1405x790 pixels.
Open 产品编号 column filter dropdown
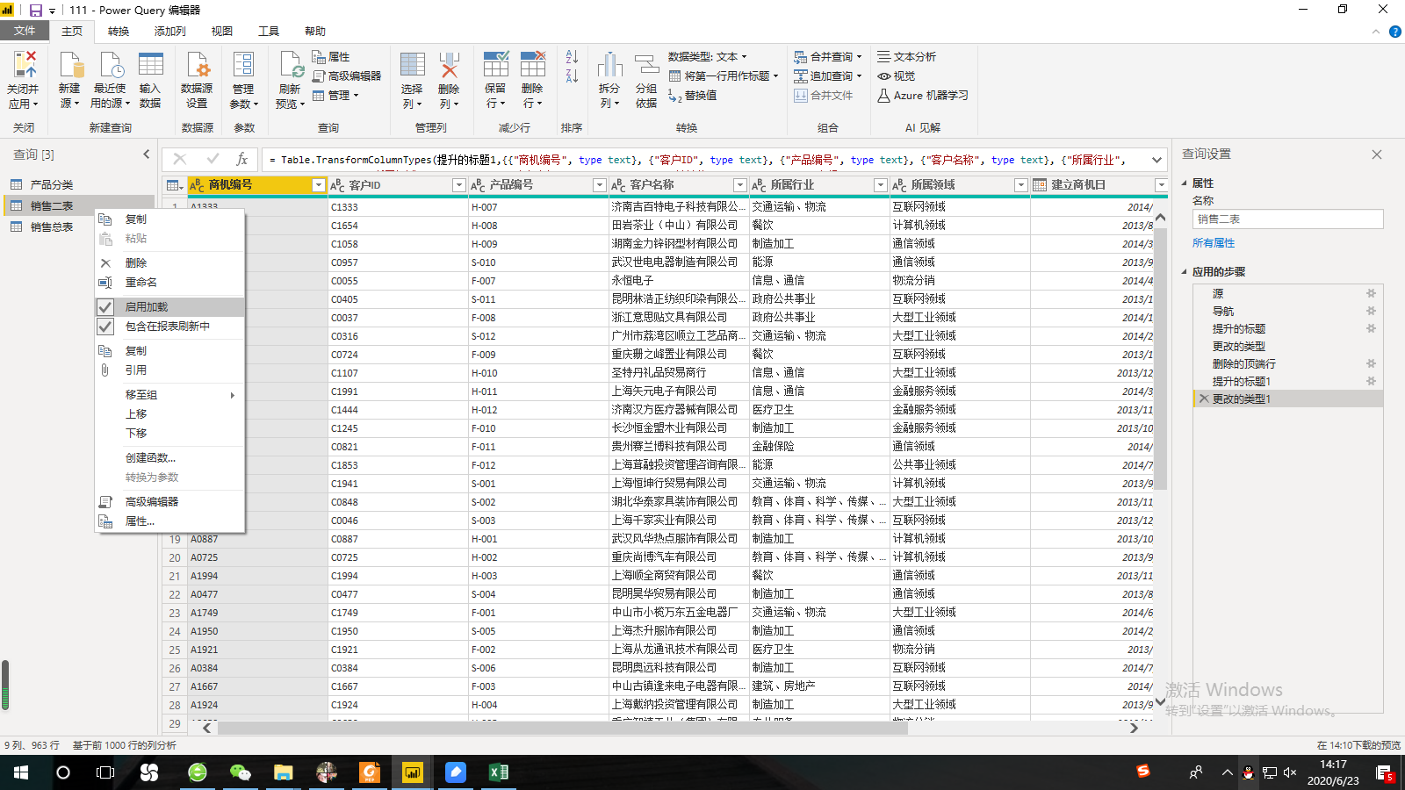click(600, 185)
